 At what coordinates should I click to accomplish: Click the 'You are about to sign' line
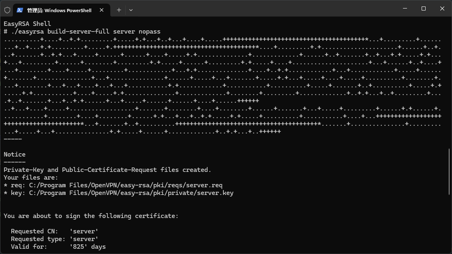click(91, 216)
